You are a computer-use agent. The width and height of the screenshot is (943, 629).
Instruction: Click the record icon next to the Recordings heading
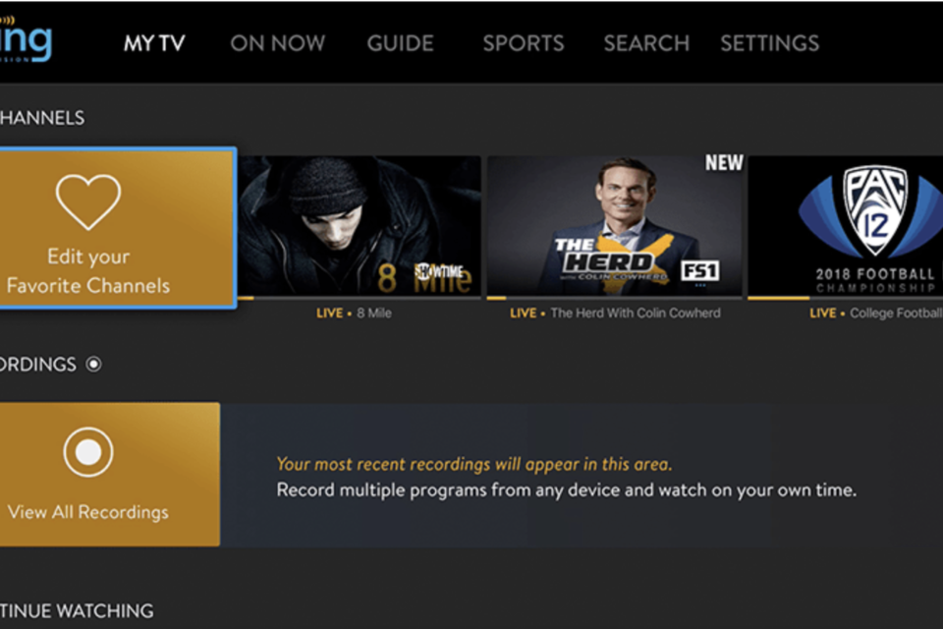94,365
